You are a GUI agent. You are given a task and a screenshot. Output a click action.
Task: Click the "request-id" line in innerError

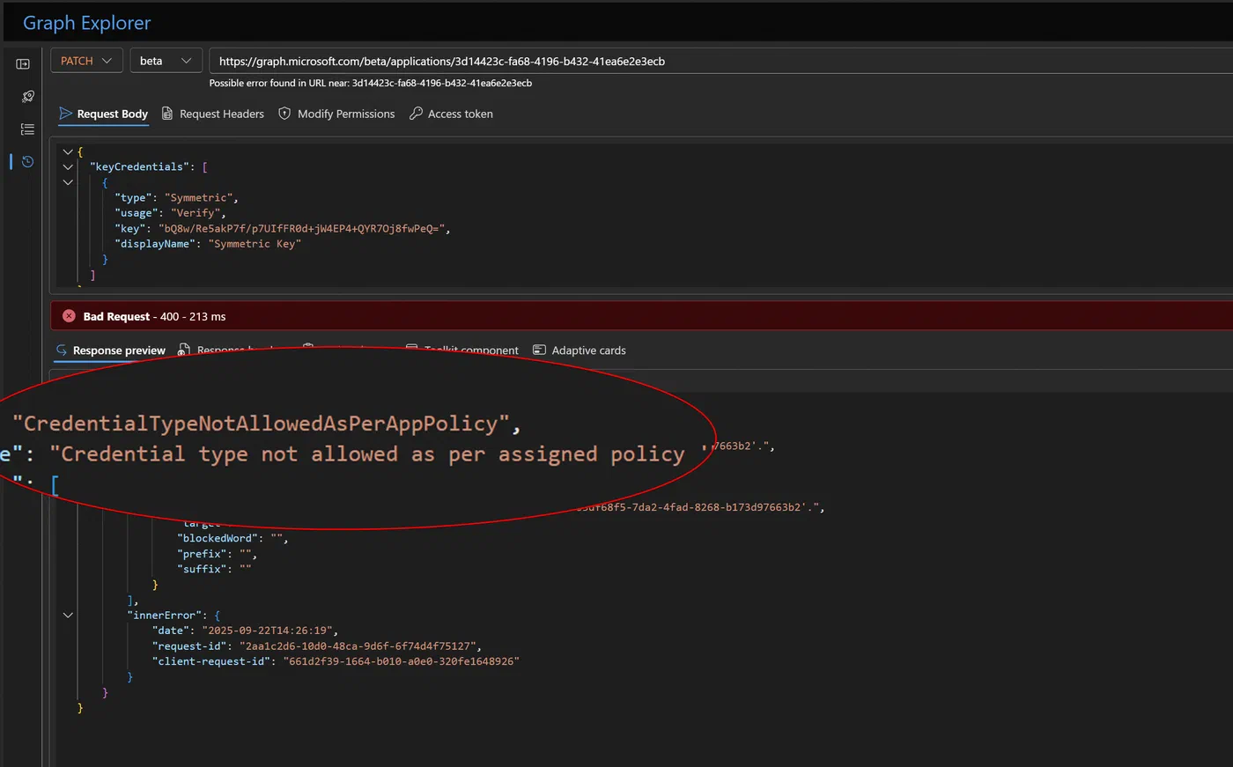click(x=317, y=645)
